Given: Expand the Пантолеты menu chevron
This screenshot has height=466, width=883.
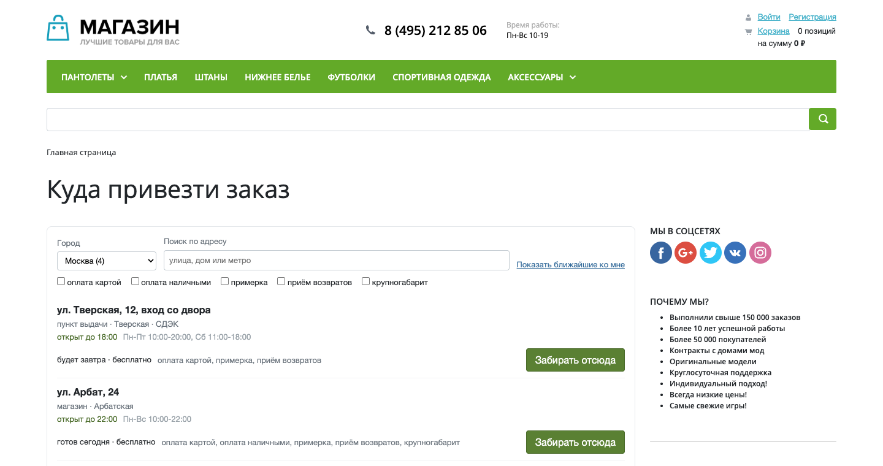Looking at the screenshot, I should tap(124, 77).
